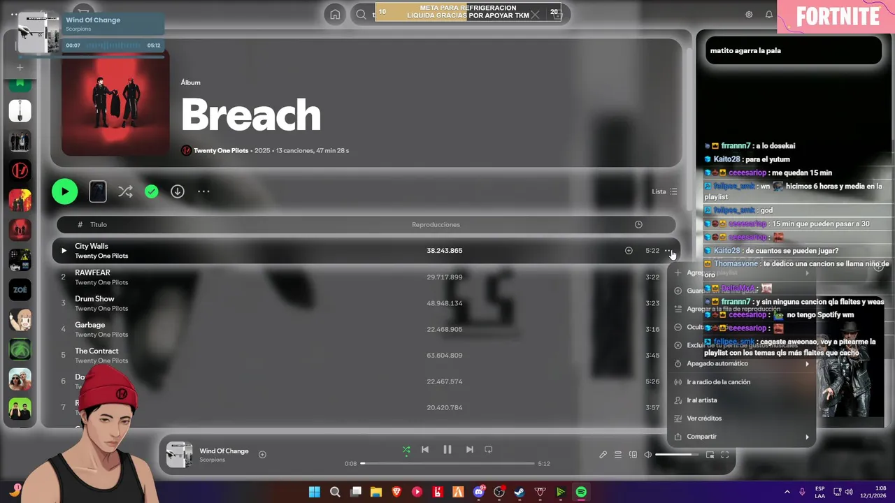Toggle shuffle in the player bar
The image size is (895, 503).
406,450
